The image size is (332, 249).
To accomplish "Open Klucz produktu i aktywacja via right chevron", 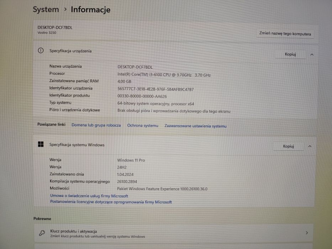I will [x=307, y=233].
